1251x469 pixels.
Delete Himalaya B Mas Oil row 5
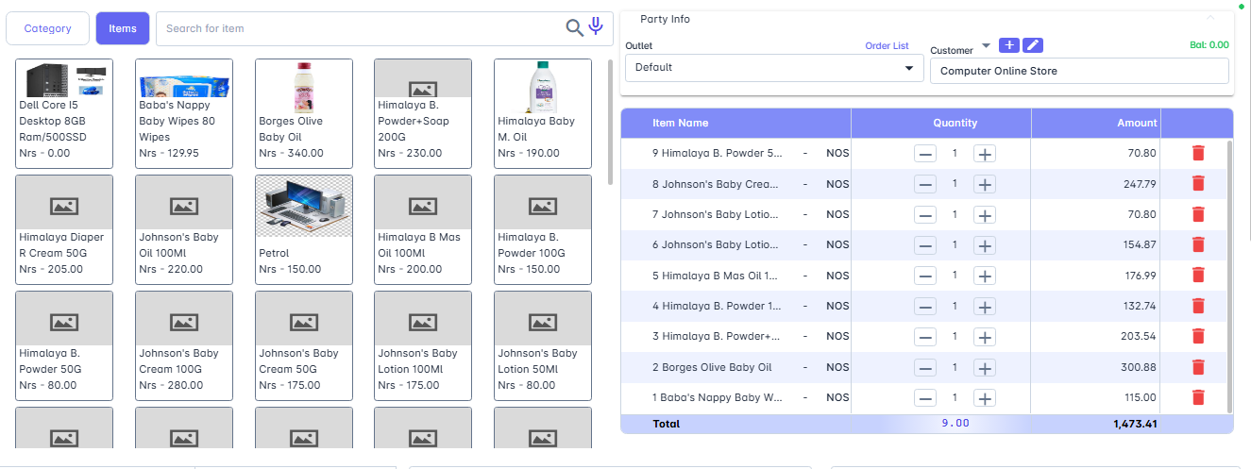(1198, 275)
